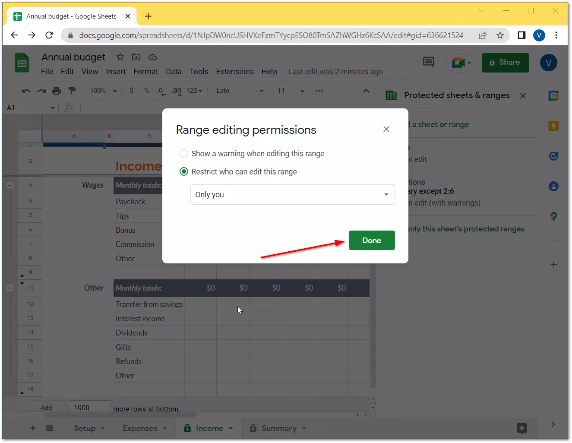Screen dimensions: 572x443
Task: Open Google Keep in the side panel
Action: 553,126
